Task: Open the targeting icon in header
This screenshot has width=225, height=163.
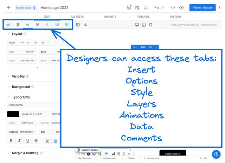Action: click(129, 7)
